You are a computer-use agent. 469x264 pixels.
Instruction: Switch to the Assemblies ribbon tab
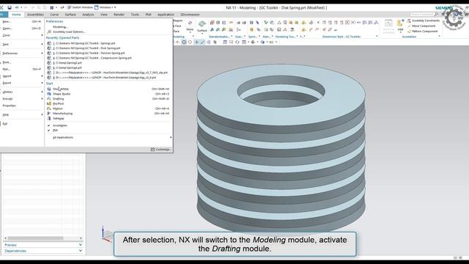tap(35, 15)
